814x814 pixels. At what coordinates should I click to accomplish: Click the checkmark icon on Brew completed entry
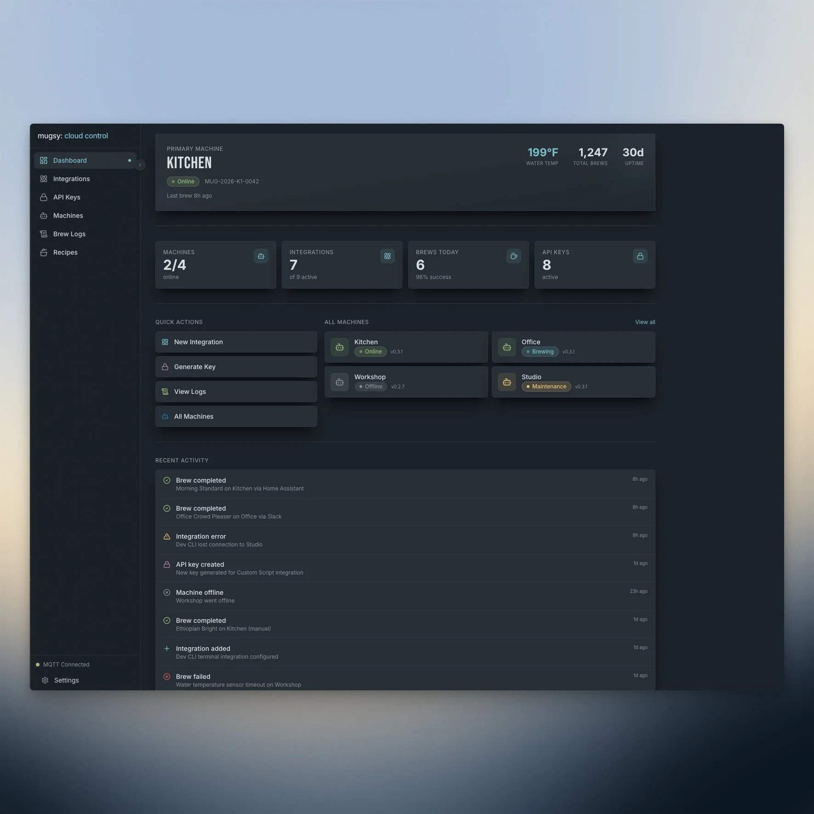tap(167, 480)
